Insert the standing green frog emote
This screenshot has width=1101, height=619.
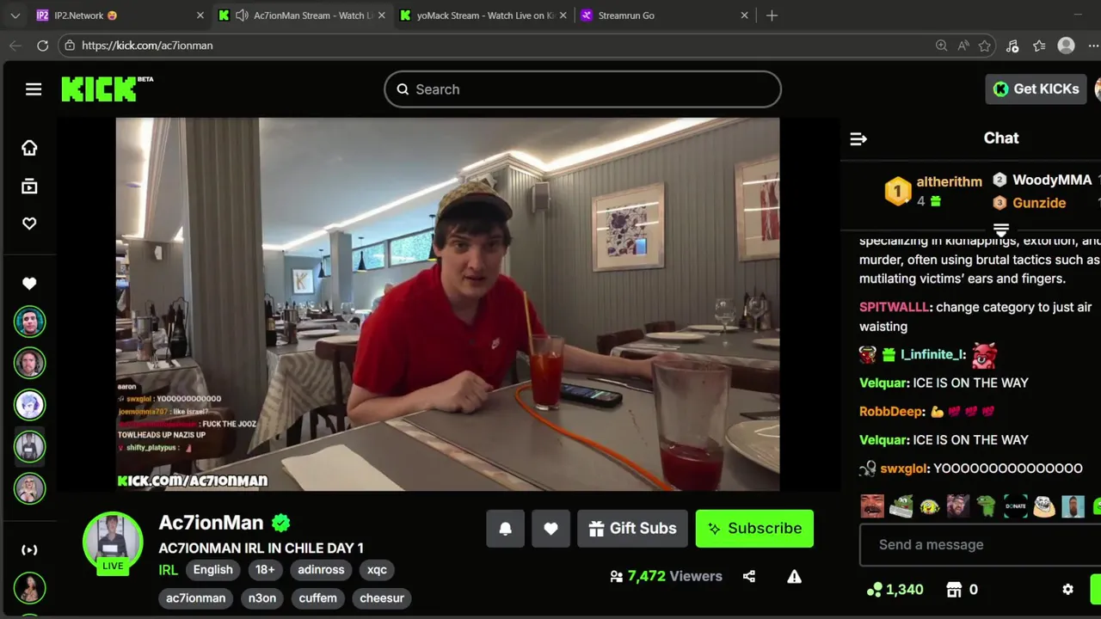(987, 506)
